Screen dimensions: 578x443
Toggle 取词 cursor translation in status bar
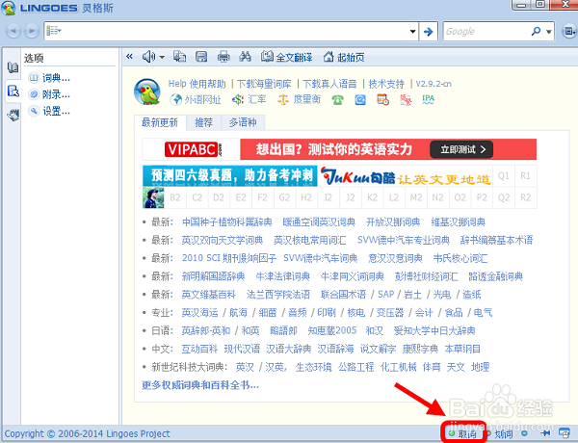[463, 433]
